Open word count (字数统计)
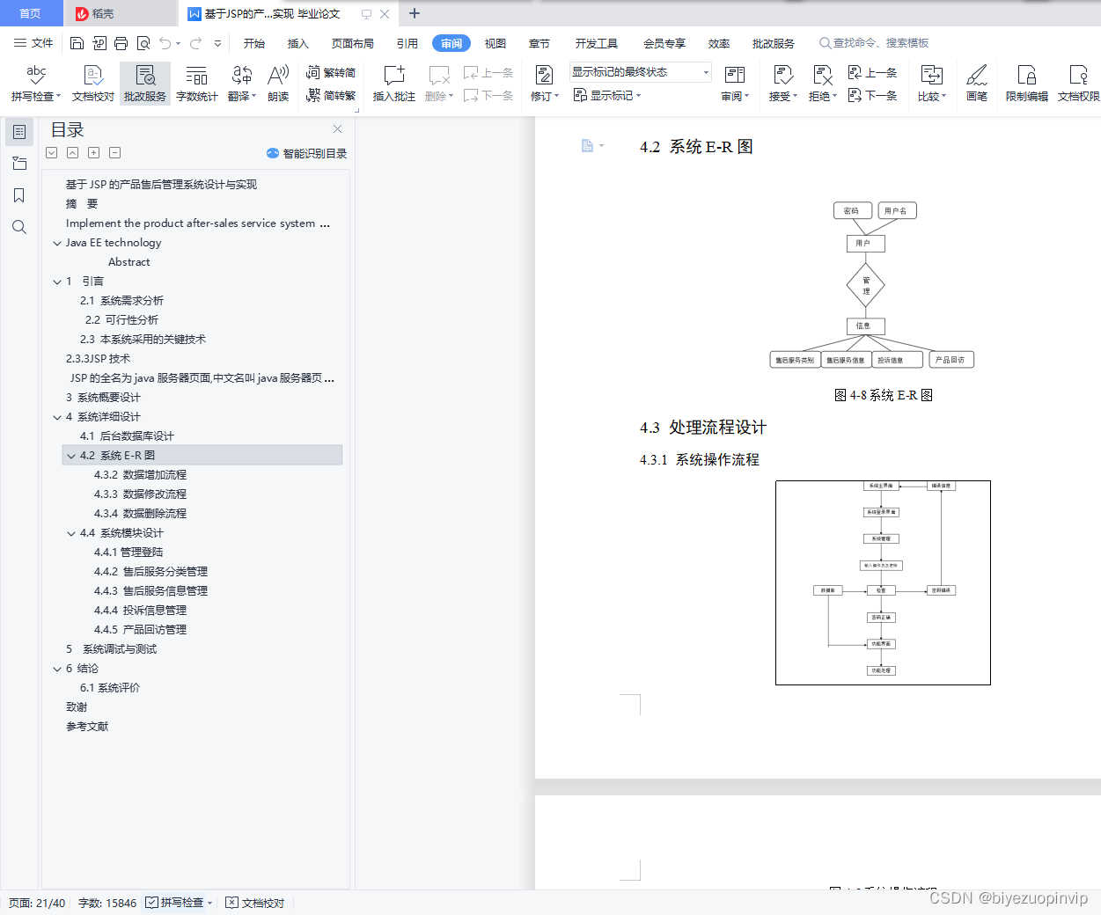Screen dimensions: 1101x915 pyautogui.click(x=197, y=84)
